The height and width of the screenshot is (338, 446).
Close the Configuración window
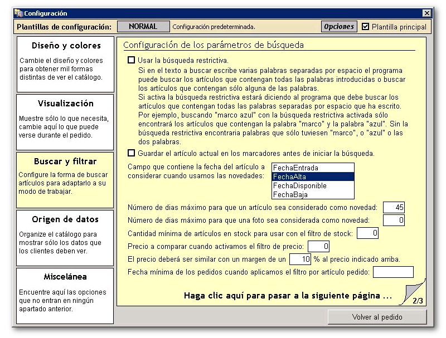click(426, 13)
